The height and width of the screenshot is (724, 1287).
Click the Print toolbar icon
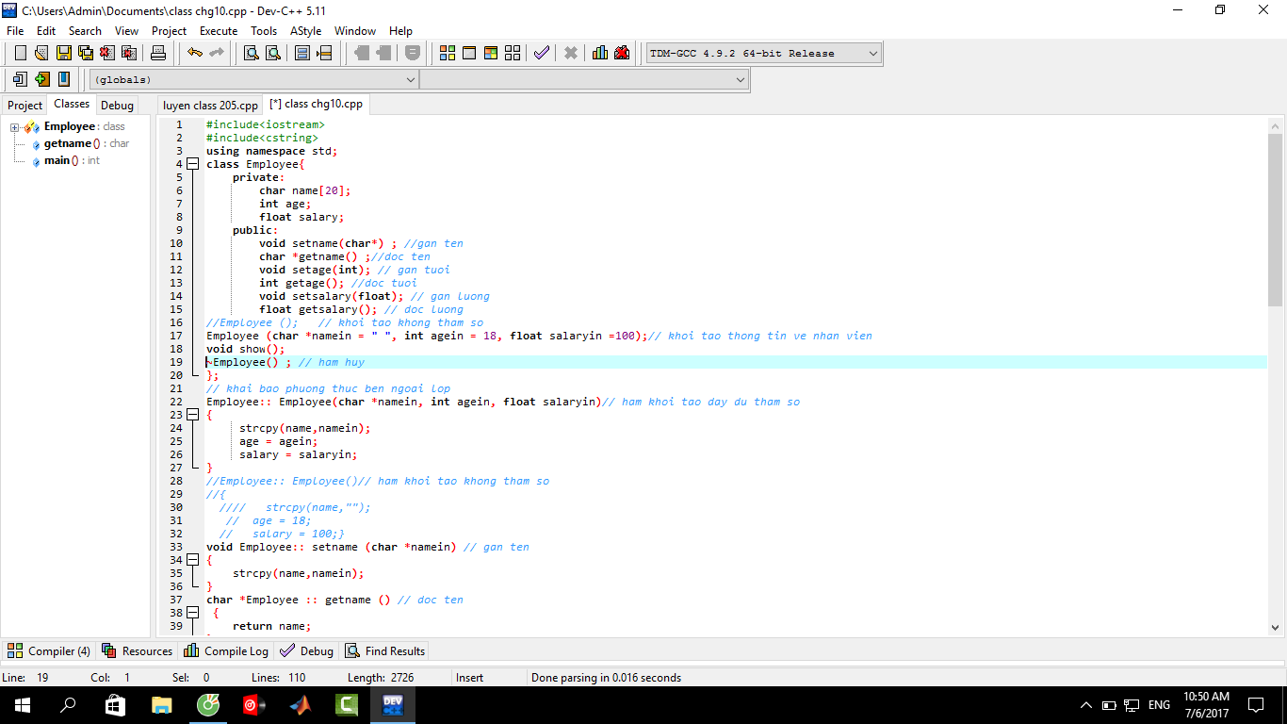tap(158, 53)
